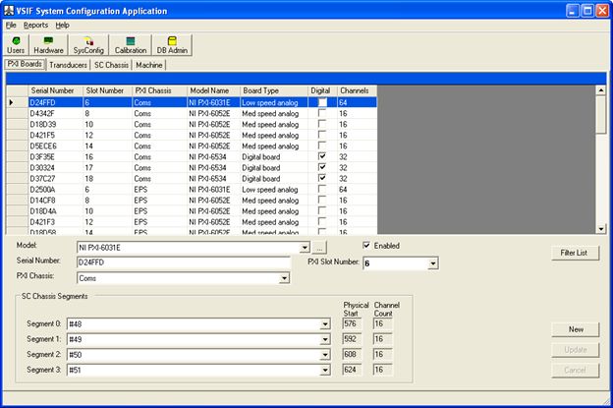Viewport: 613px width, 408px height.
Task: Click the Digital column header
Action: click(x=322, y=90)
